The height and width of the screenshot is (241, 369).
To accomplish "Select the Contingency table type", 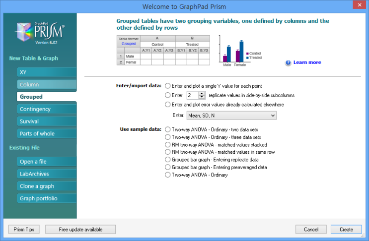I will [x=47, y=109].
